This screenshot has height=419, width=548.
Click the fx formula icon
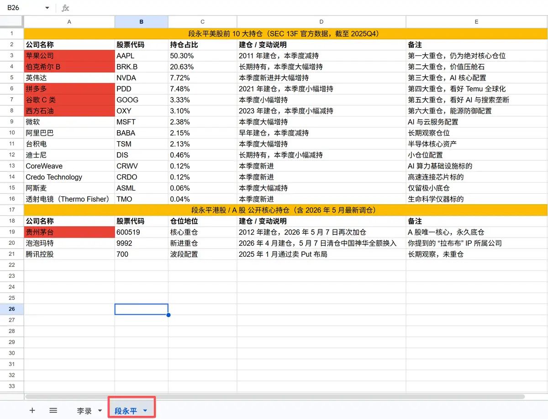[65, 8]
